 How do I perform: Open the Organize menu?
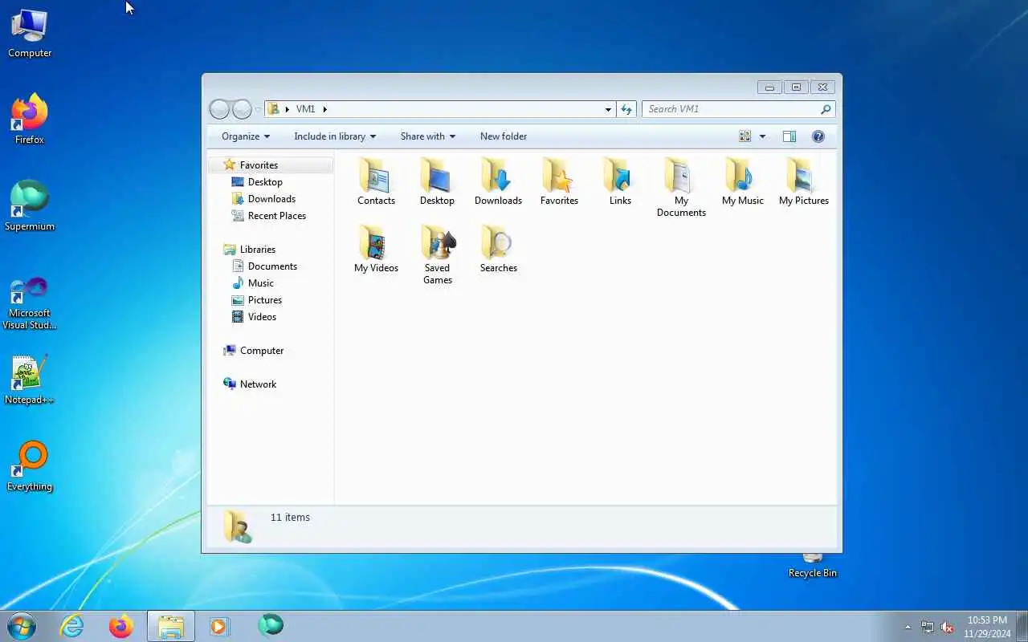click(246, 136)
